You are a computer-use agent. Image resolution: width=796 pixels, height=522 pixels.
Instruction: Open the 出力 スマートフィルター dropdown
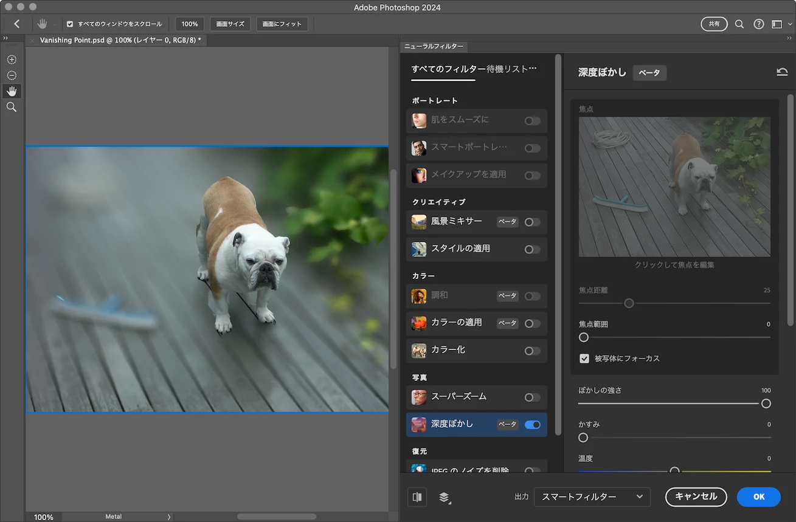pos(592,497)
